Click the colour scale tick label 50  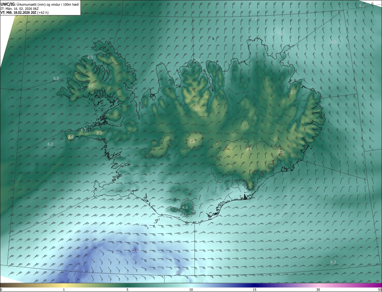(380, 290)
